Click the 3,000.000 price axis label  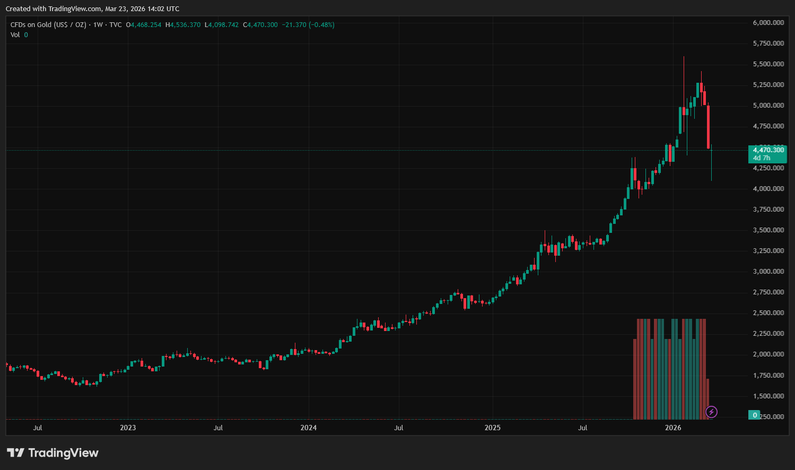tap(768, 272)
